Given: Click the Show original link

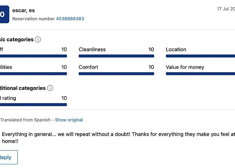Looking at the screenshot, I should [x=69, y=120].
